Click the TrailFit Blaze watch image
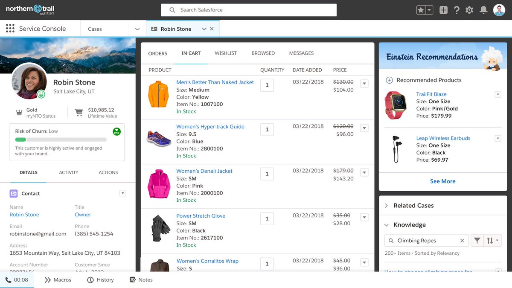The width and height of the screenshot is (512, 288). tap(396, 105)
